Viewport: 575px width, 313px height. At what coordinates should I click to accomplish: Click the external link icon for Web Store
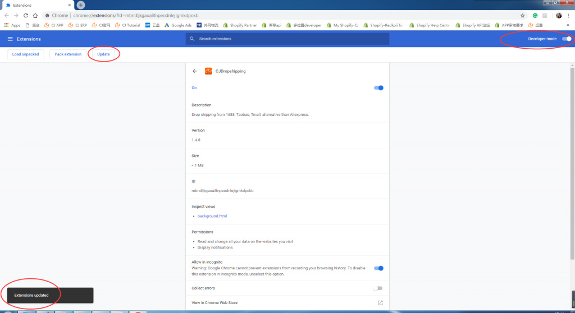(380, 303)
